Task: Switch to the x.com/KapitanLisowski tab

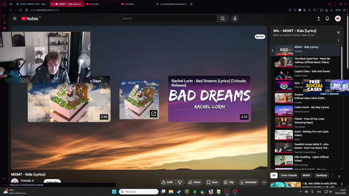Action: point(172,4)
